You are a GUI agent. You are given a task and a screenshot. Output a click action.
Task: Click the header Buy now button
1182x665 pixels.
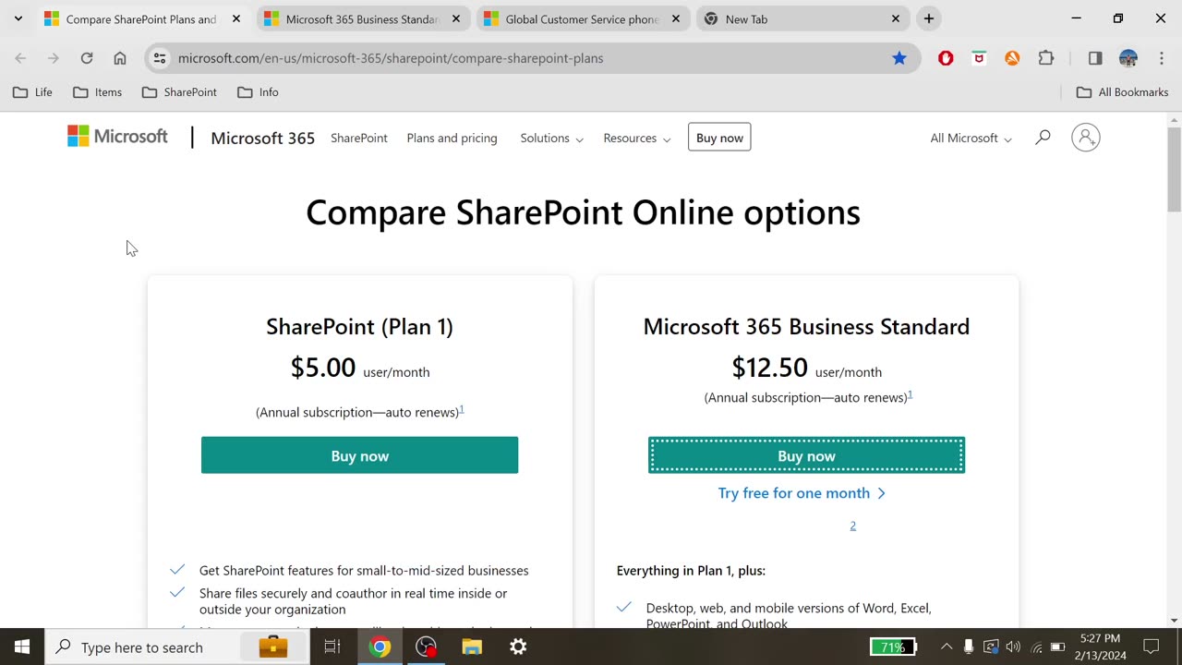point(719,138)
